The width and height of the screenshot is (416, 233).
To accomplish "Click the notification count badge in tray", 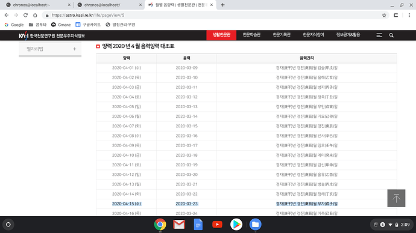I will [x=383, y=225].
